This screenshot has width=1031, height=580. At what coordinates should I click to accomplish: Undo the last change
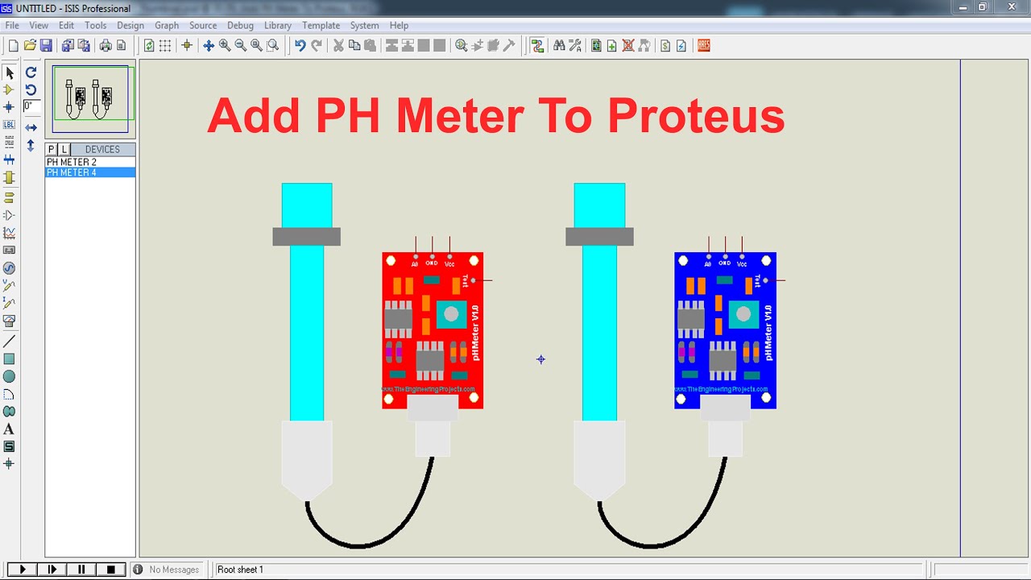point(300,46)
